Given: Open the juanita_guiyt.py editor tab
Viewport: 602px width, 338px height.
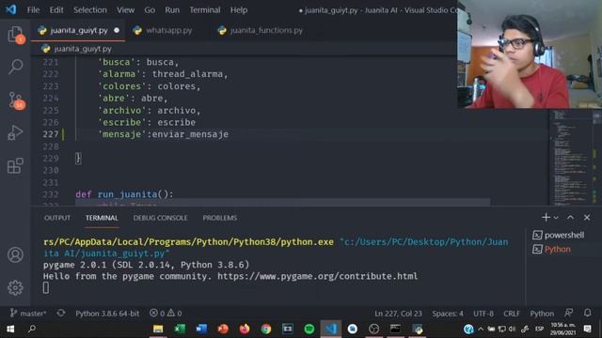Looking at the screenshot, I should pos(78,30).
